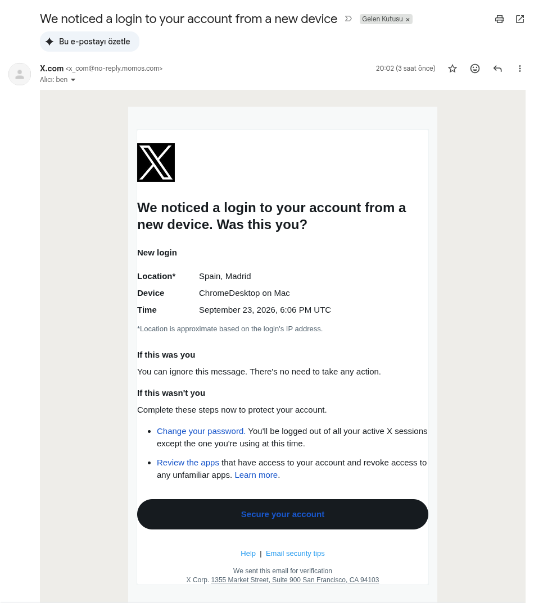The width and height of the screenshot is (534, 603).
Task: Click the Gelen Kutusu label chip
Action: point(382,19)
